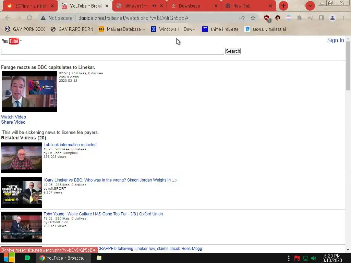Open the Jacob Rees-Mogg Lineker row link
Viewport: 351px width, 263px height.
tap(150, 249)
